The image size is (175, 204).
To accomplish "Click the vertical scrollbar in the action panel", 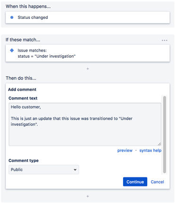I will coord(165,134).
